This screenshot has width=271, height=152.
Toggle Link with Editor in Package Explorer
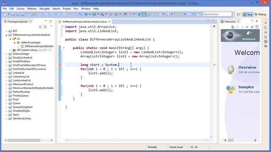click(x=45, y=27)
